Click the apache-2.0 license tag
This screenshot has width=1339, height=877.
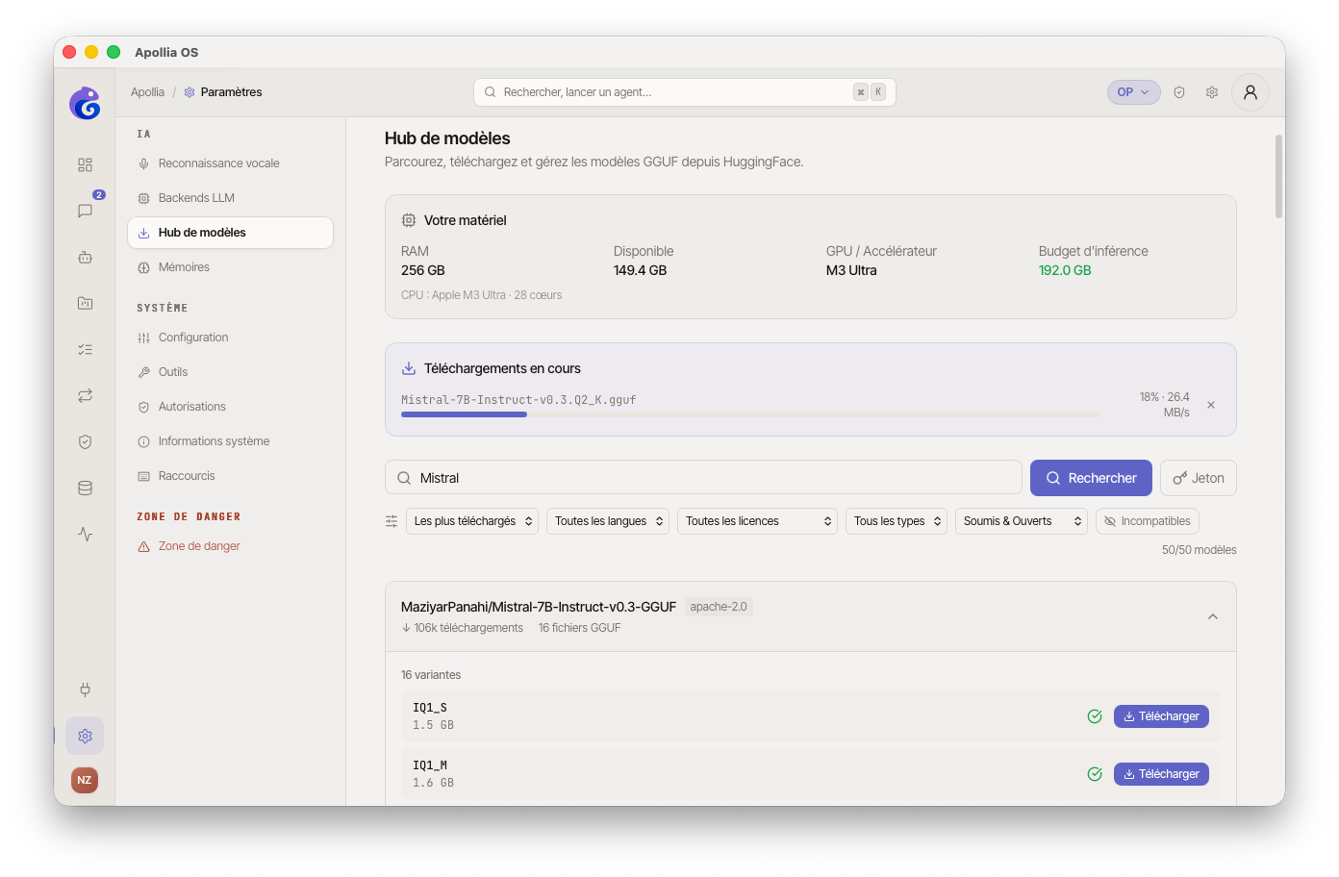(x=719, y=607)
